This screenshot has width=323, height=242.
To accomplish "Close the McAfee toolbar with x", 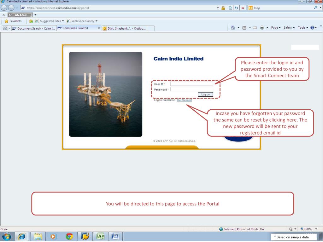I will tap(3, 15).
